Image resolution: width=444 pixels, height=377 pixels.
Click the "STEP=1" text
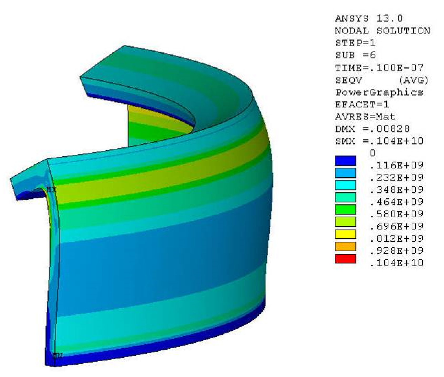click(355, 43)
